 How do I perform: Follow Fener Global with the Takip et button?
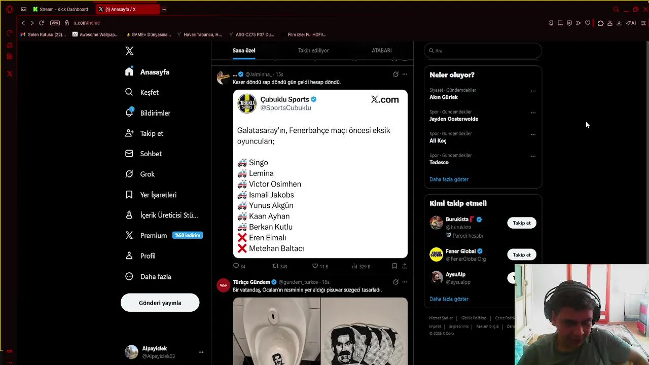[521, 255]
